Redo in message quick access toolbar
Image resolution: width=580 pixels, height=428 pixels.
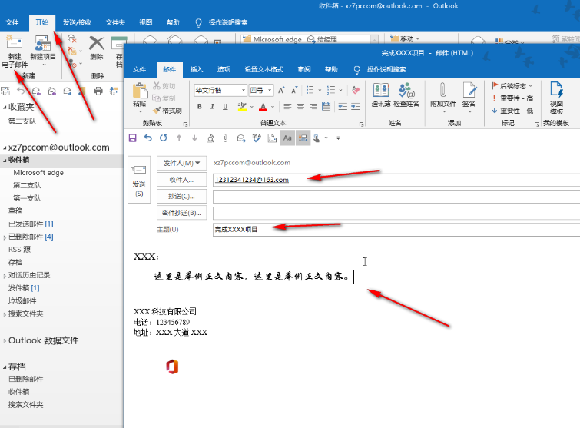click(163, 138)
